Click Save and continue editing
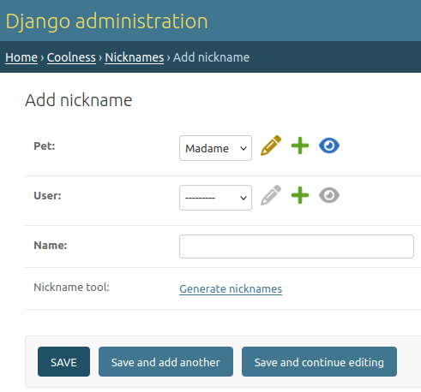The image size is (421, 392). coord(319,362)
